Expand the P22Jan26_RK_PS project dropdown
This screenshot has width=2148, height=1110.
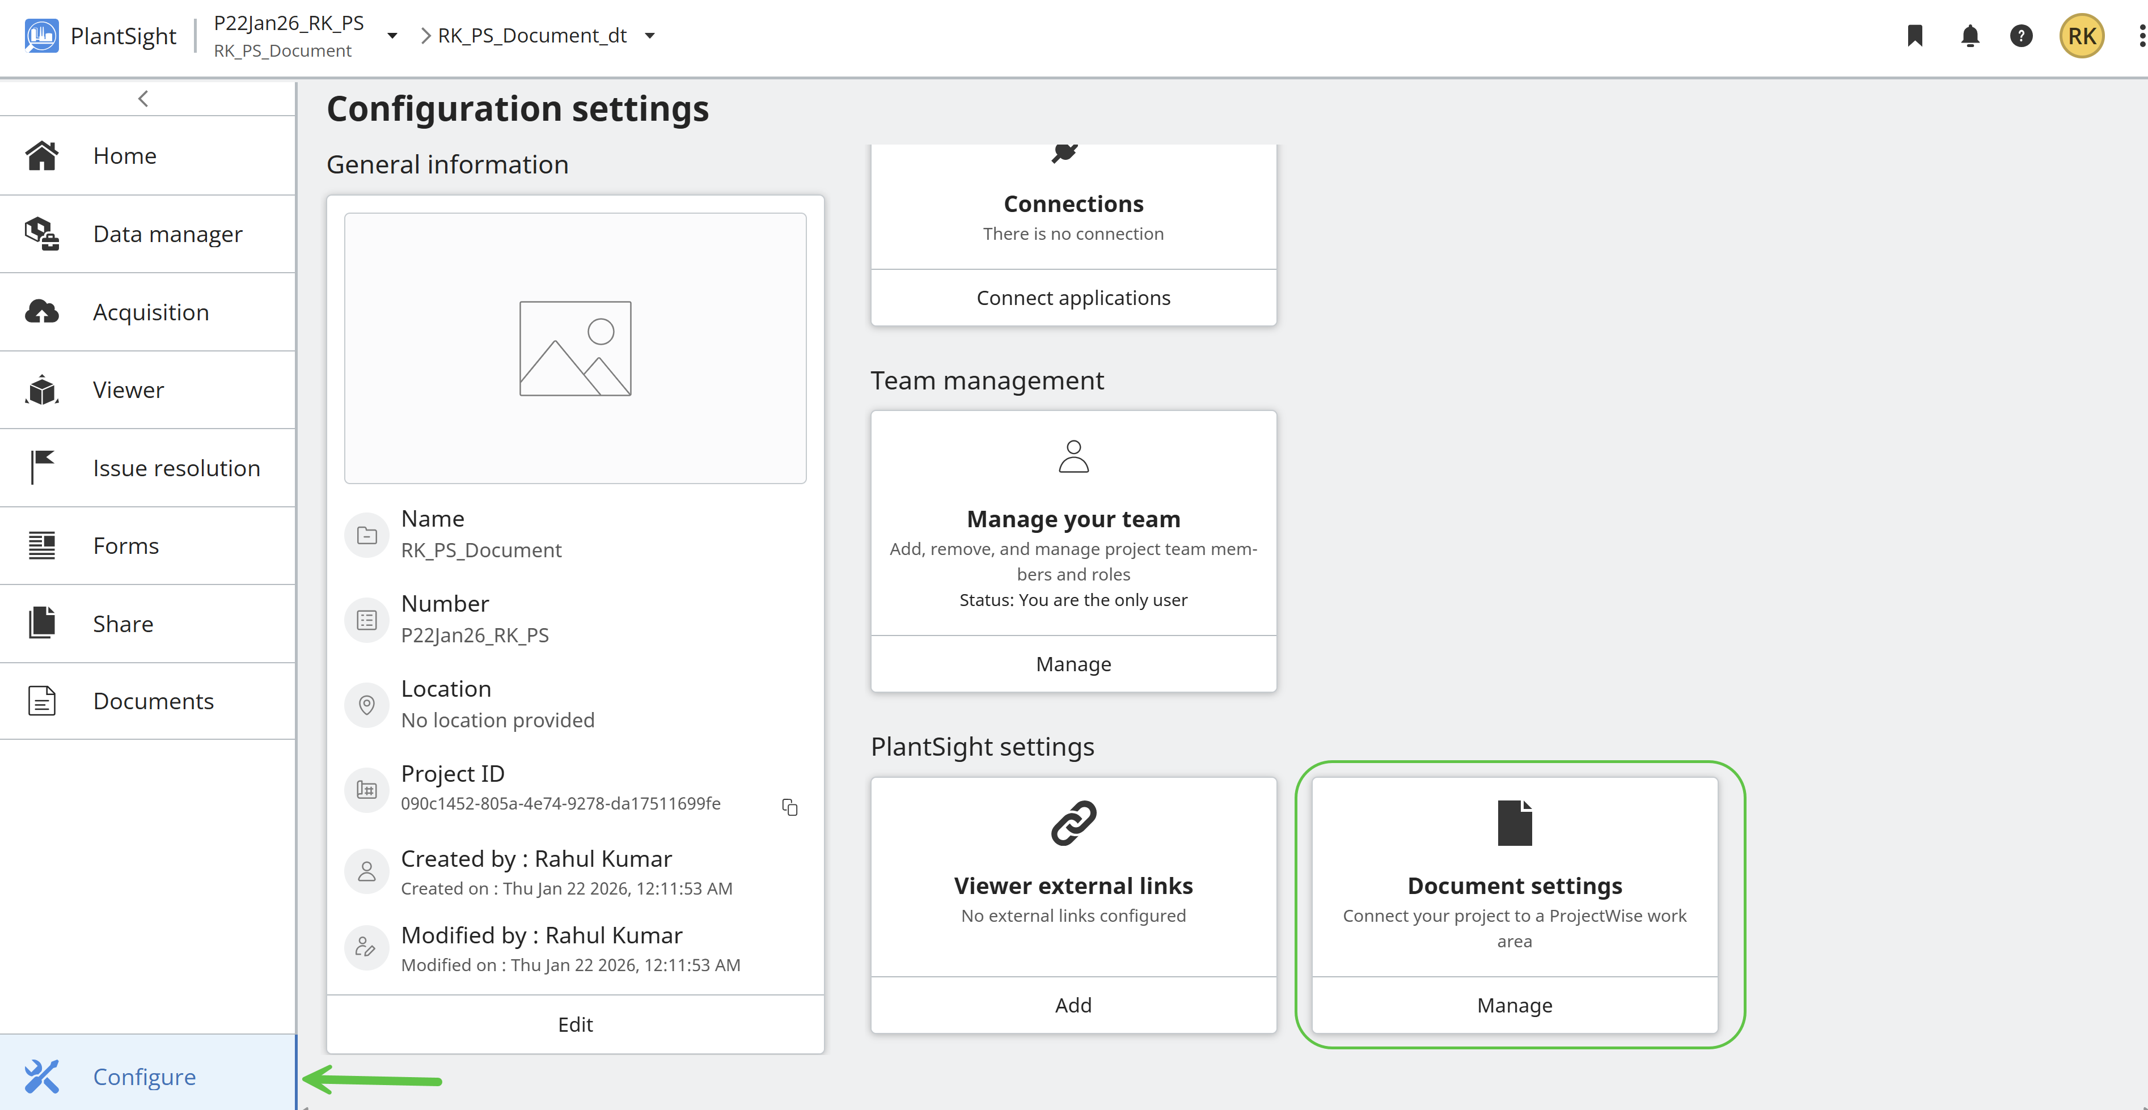point(392,36)
